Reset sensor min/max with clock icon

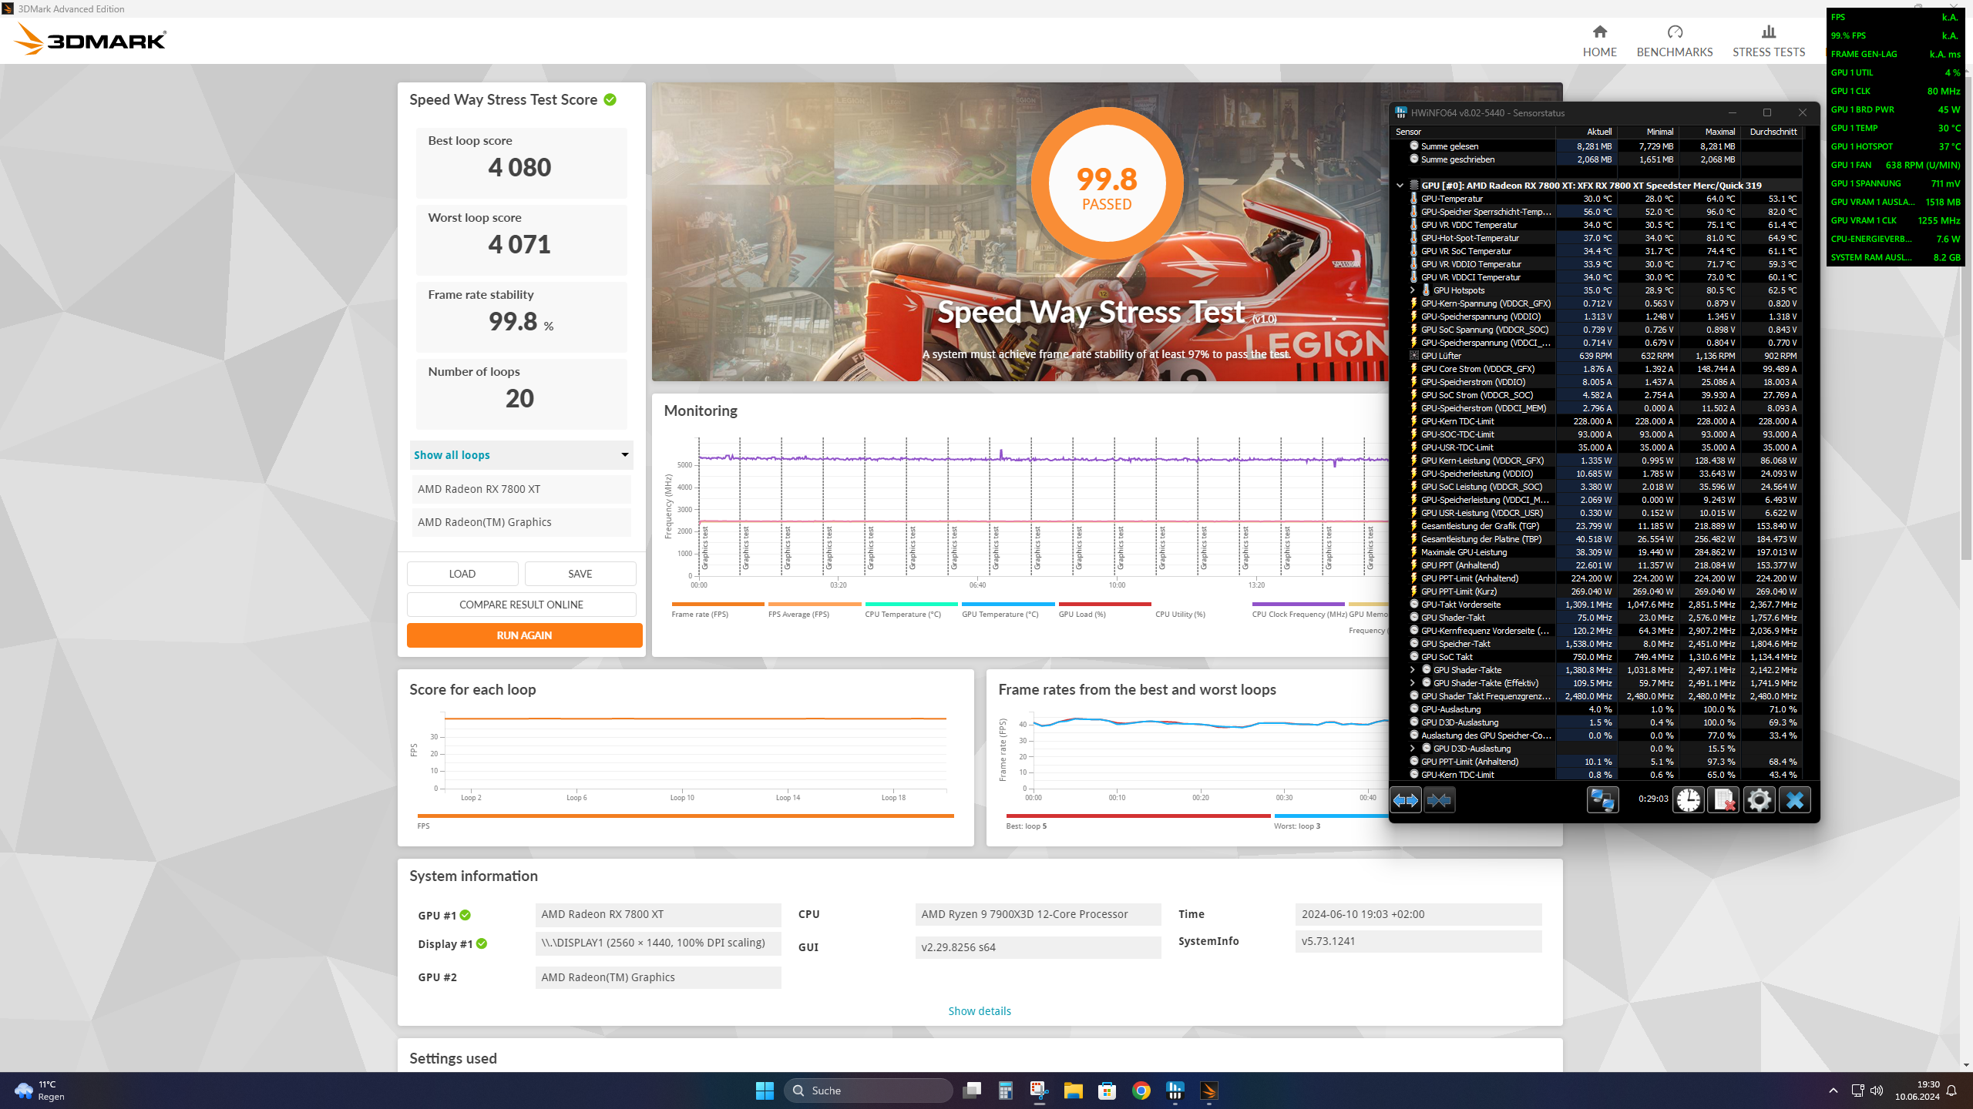1688,800
